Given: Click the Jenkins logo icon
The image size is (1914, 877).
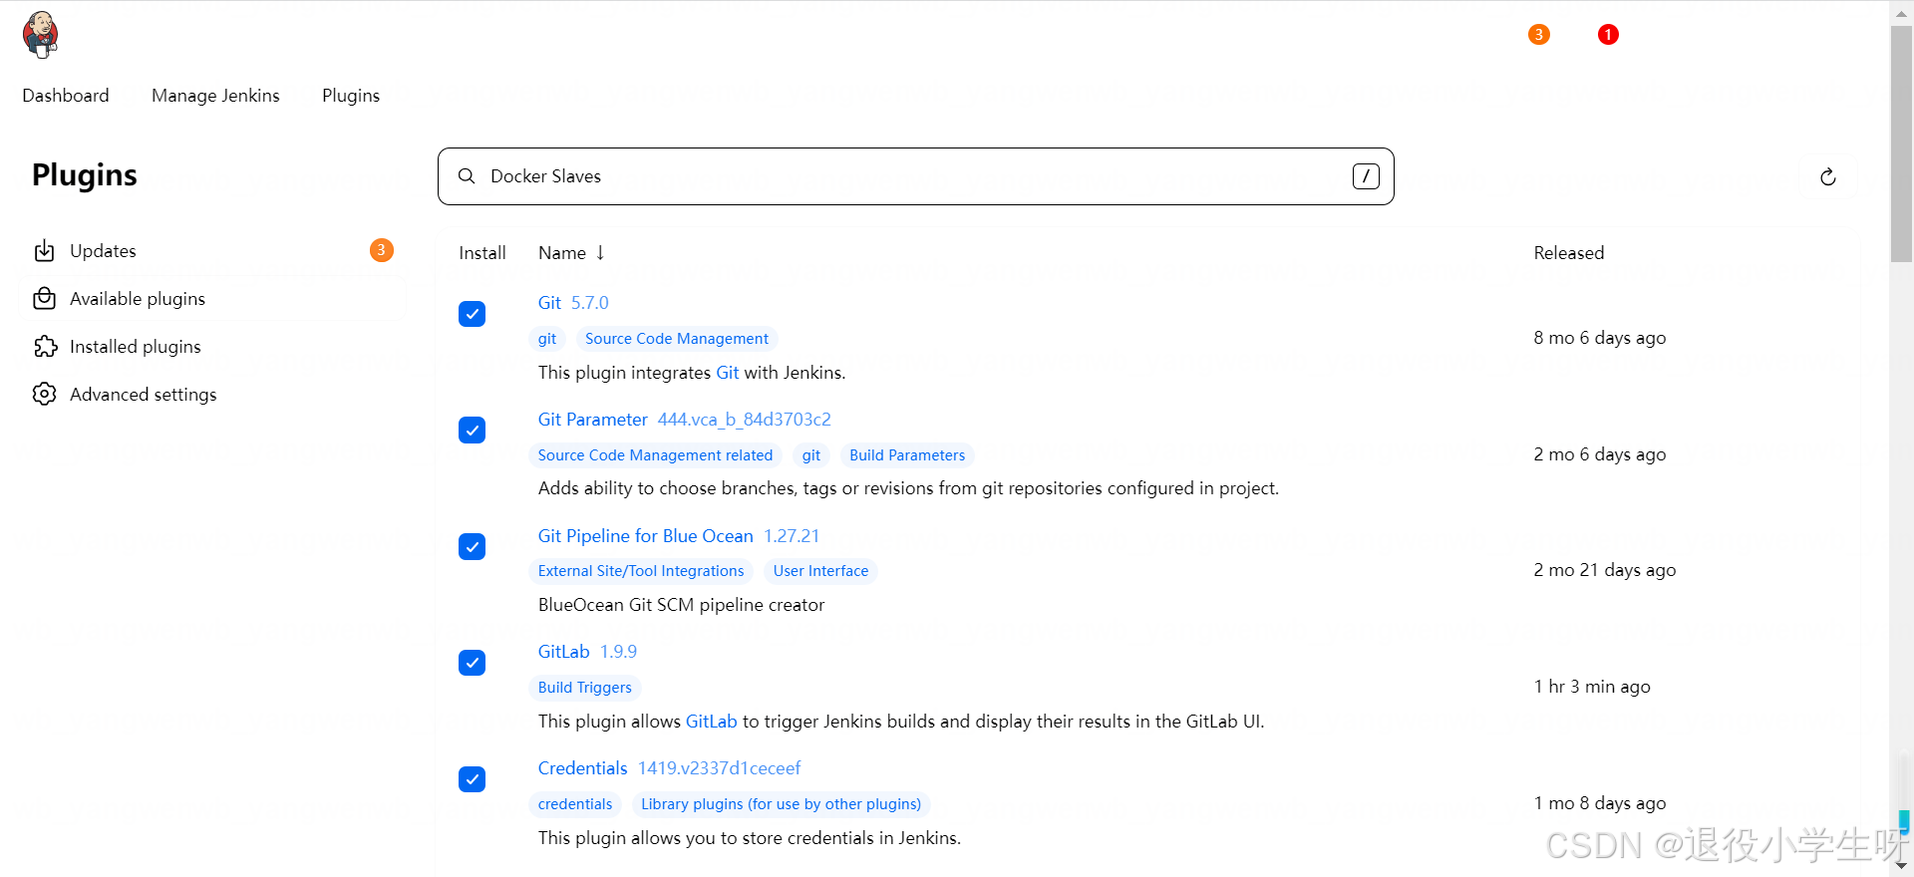Looking at the screenshot, I should 41,35.
